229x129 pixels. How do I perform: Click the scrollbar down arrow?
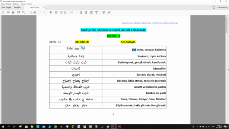pyautogui.click(x=226, y=123)
